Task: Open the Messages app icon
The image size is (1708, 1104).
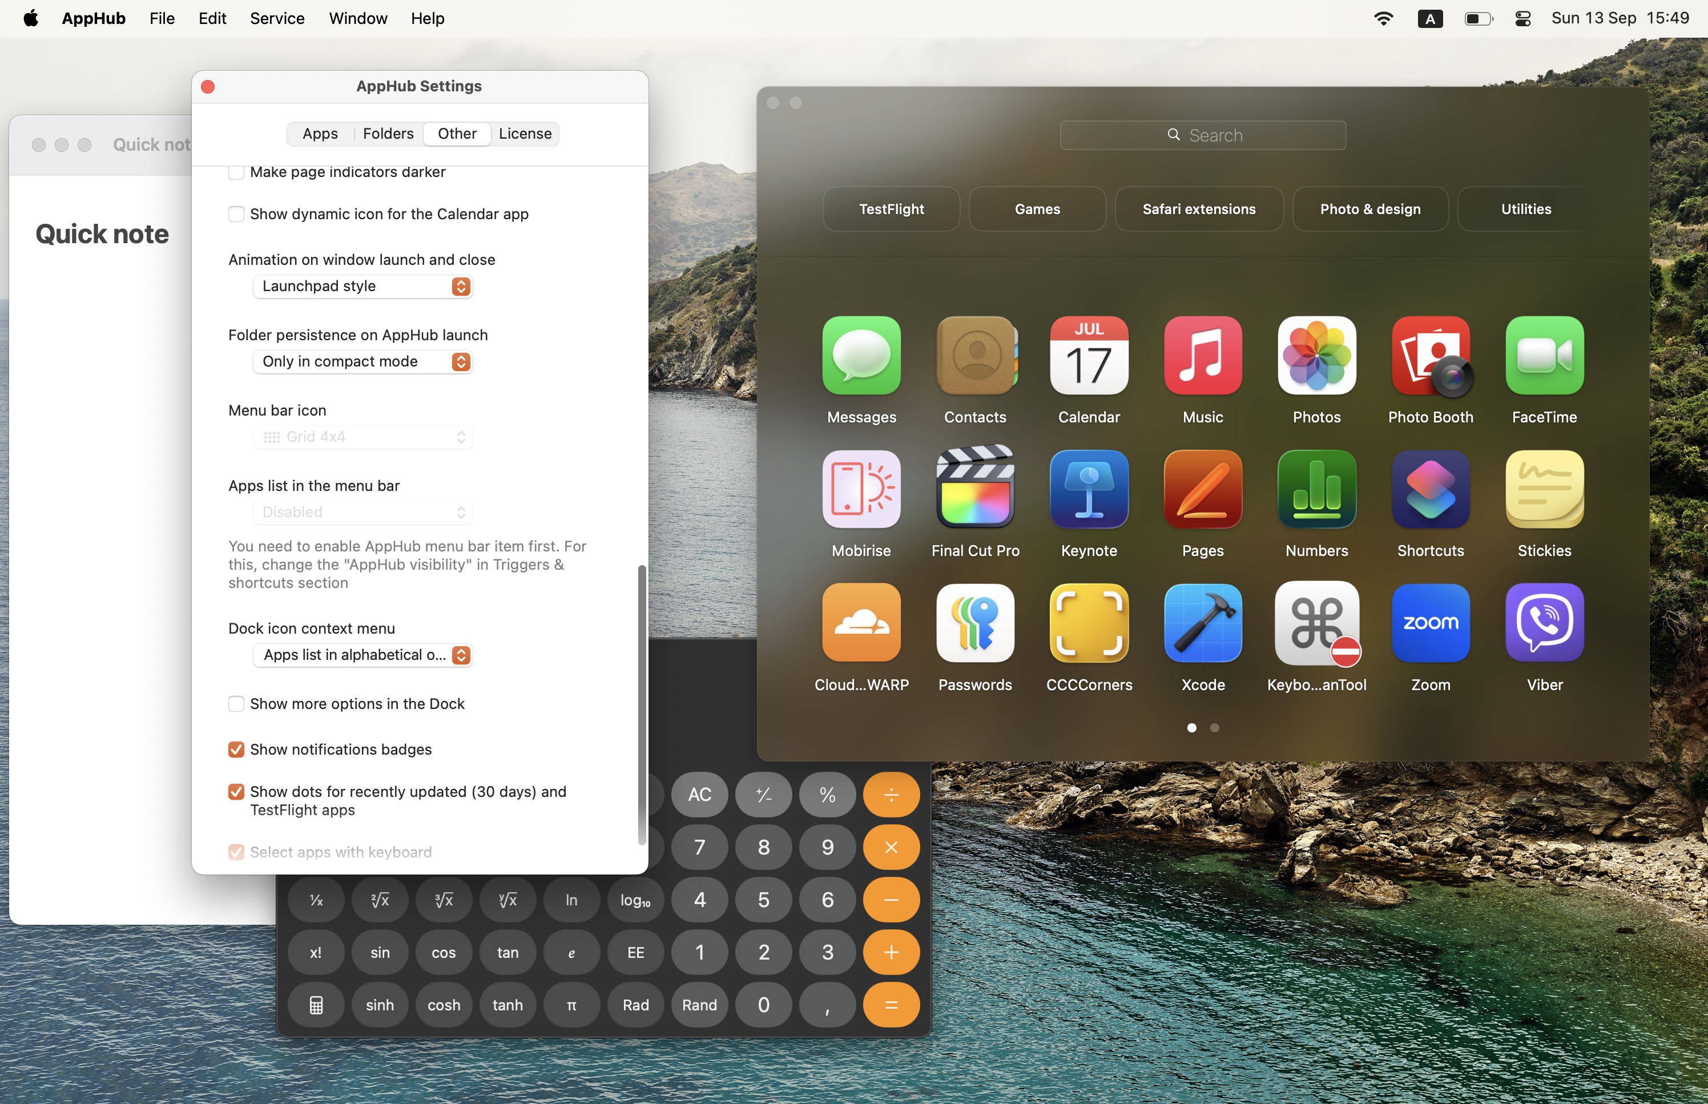Action: click(861, 356)
